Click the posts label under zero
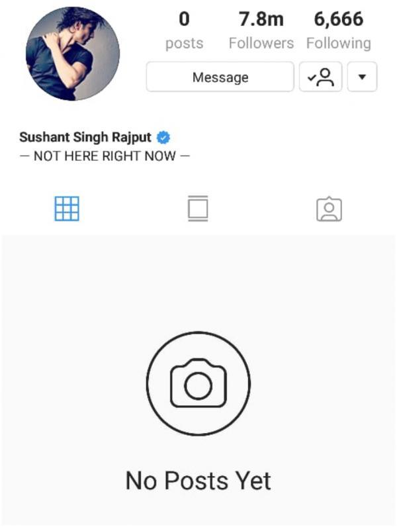Viewport: 397px width, 527px height. pyautogui.click(x=184, y=44)
